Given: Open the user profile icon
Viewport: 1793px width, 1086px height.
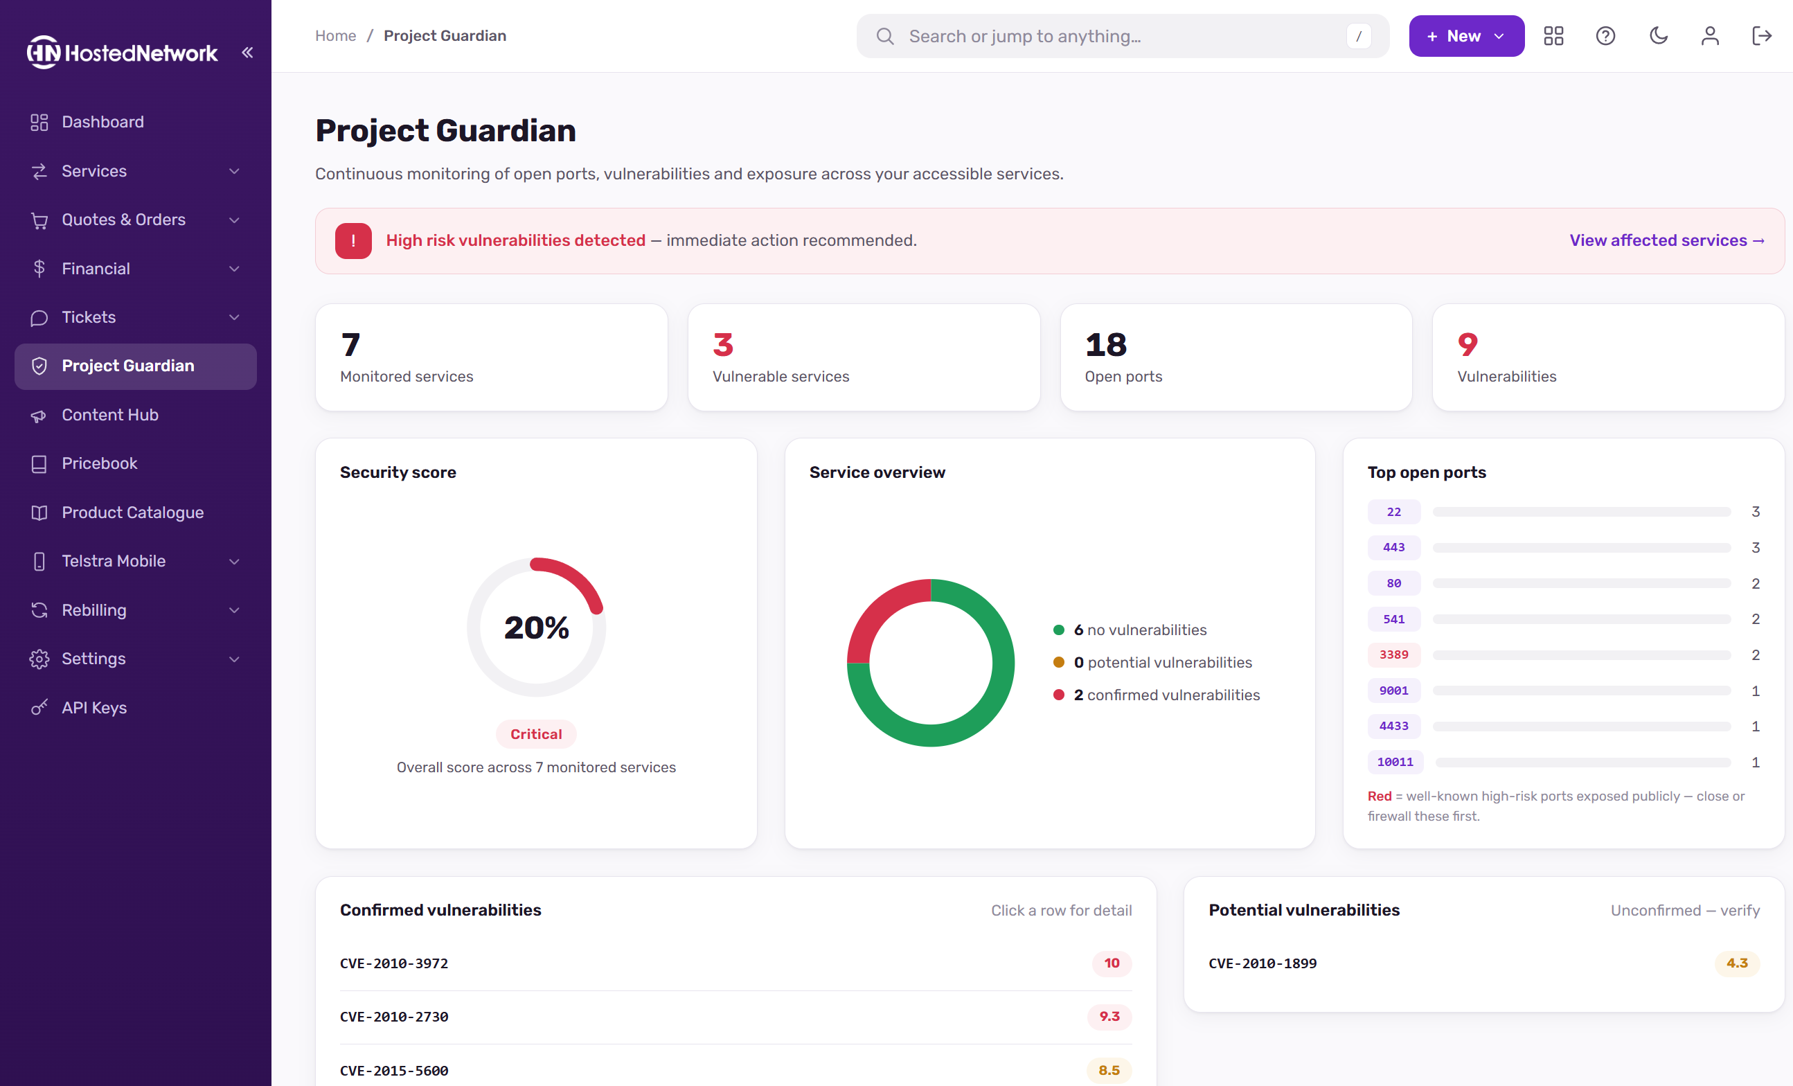Looking at the screenshot, I should tap(1710, 35).
